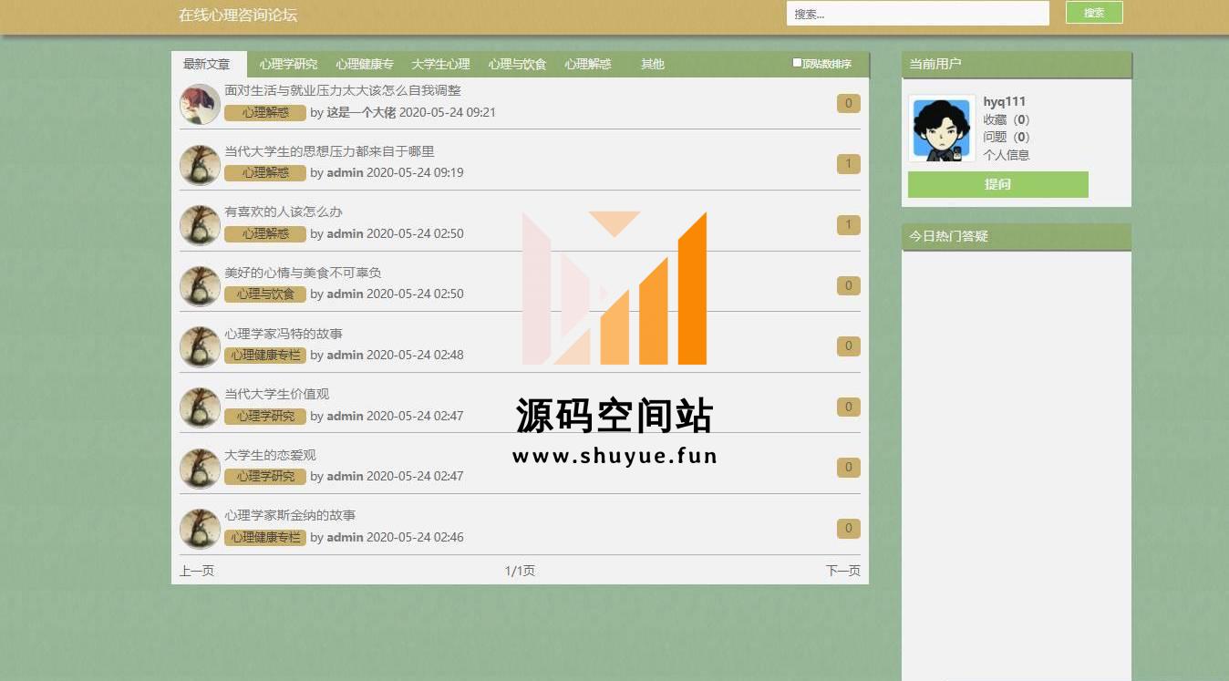Open 个人信息 profile link
The height and width of the screenshot is (681, 1229).
[x=1007, y=155]
